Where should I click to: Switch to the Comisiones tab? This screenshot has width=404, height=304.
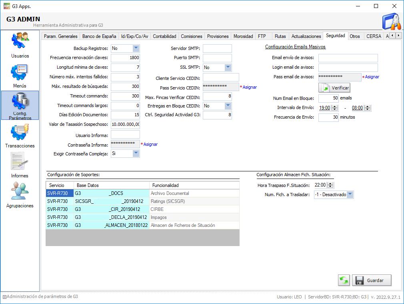(x=192, y=36)
